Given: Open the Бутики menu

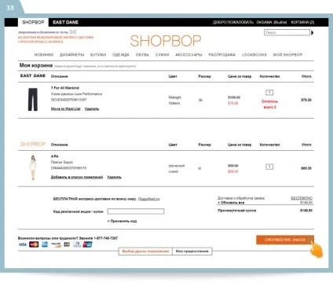Looking at the screenshot, I should click(x=98, y=55).
